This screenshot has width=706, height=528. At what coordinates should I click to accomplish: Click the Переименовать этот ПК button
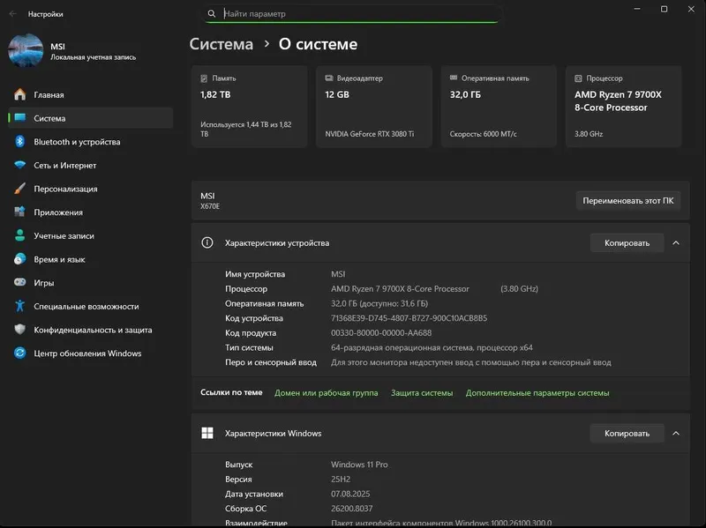click(628, 201)
